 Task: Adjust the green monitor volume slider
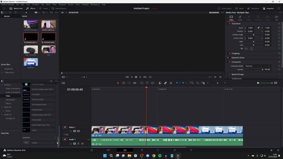[267, 83]
